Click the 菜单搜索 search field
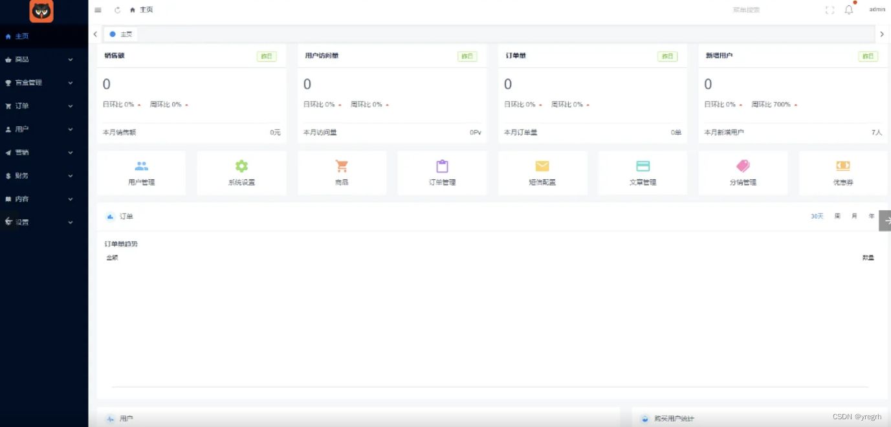 tap(745, 10)
